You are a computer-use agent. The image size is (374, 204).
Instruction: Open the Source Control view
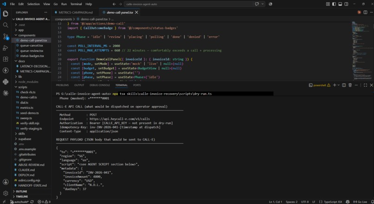(x=6, y=37)
